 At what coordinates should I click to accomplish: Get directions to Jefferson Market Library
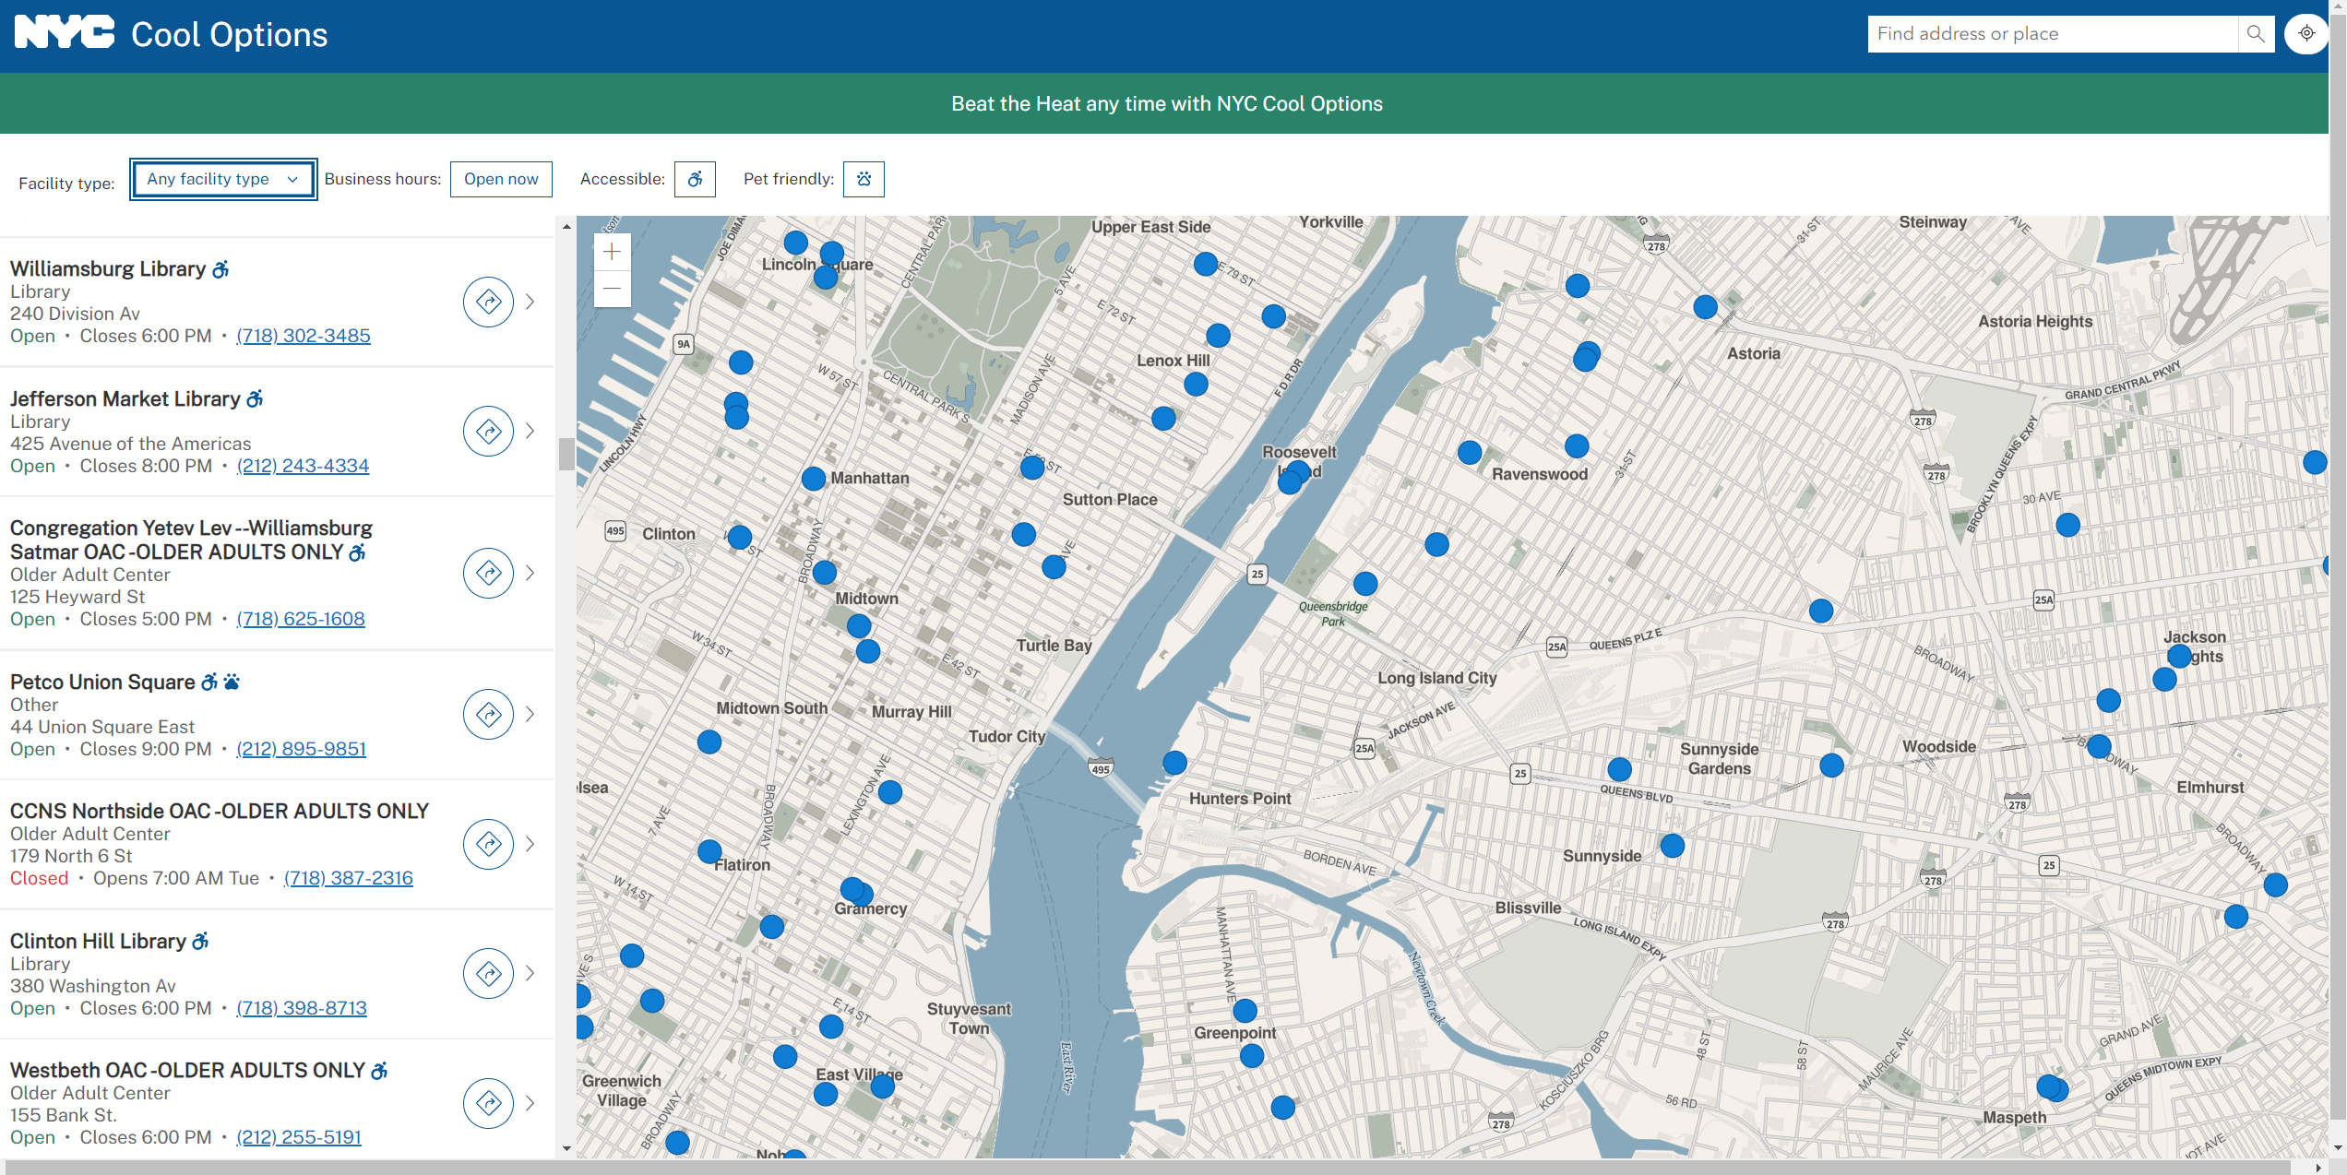point(488,431)
